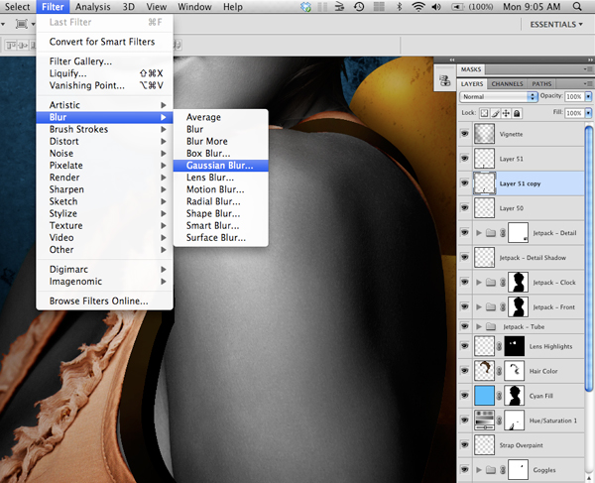Open the collapsed panel icon beside Masks
Viewport: 595px width, 483px height.
(x=444, y=80)
